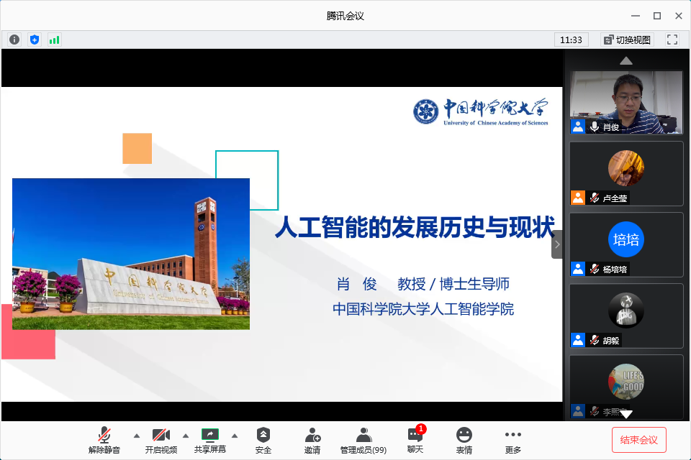Click 中国科学院大学人工智能学院 text on slide
Viewport: 691px width, 460px height.
[x=423, y=309]
